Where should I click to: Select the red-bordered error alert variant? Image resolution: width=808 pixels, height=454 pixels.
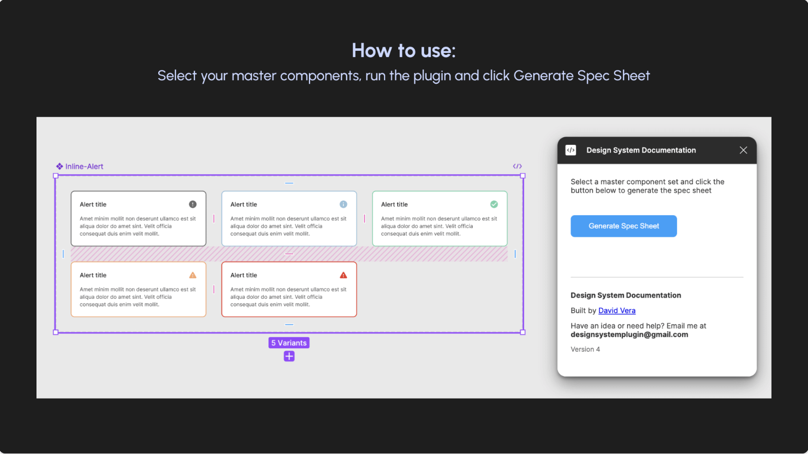point(289,290)
